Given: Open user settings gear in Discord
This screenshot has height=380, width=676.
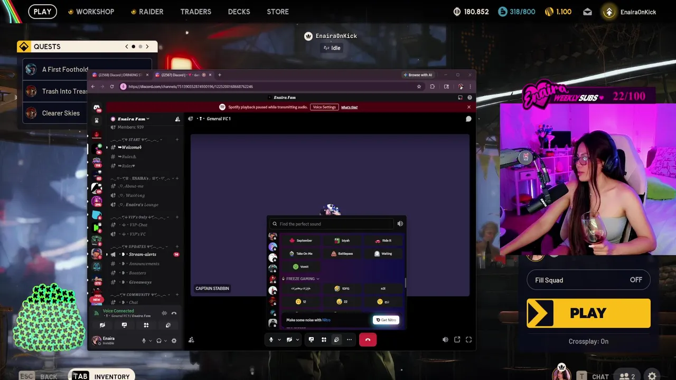Looking at the screenshot, I should 174,341.
